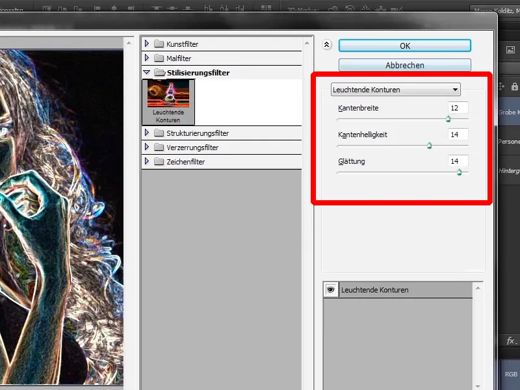Open the Leuchtende Konturen filter dropdown

tap(396, 90)
